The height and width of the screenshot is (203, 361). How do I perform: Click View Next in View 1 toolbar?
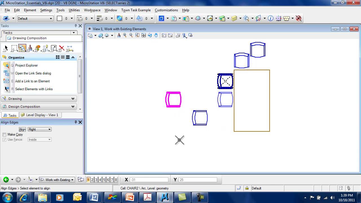point(170,35)
